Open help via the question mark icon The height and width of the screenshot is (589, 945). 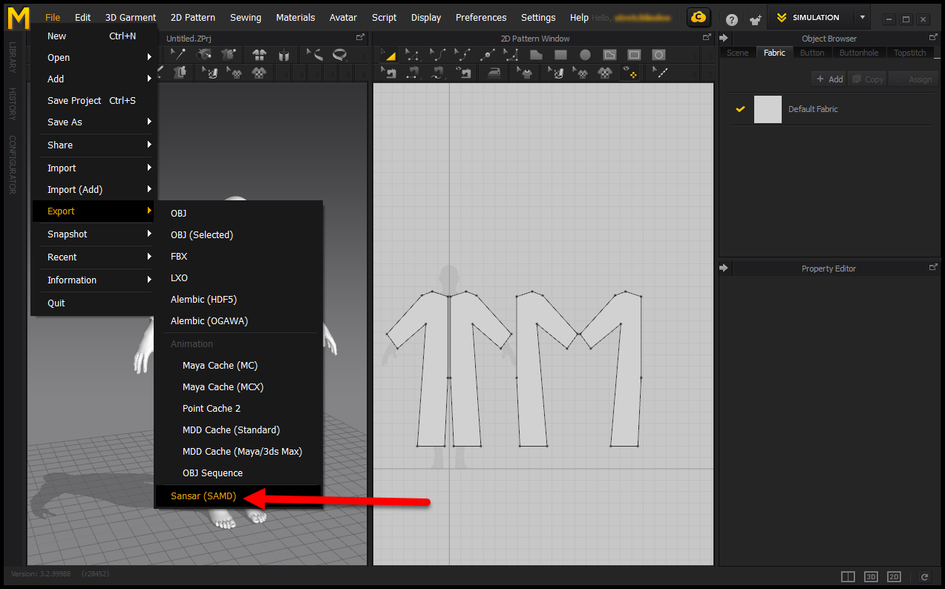click(731, 20)
